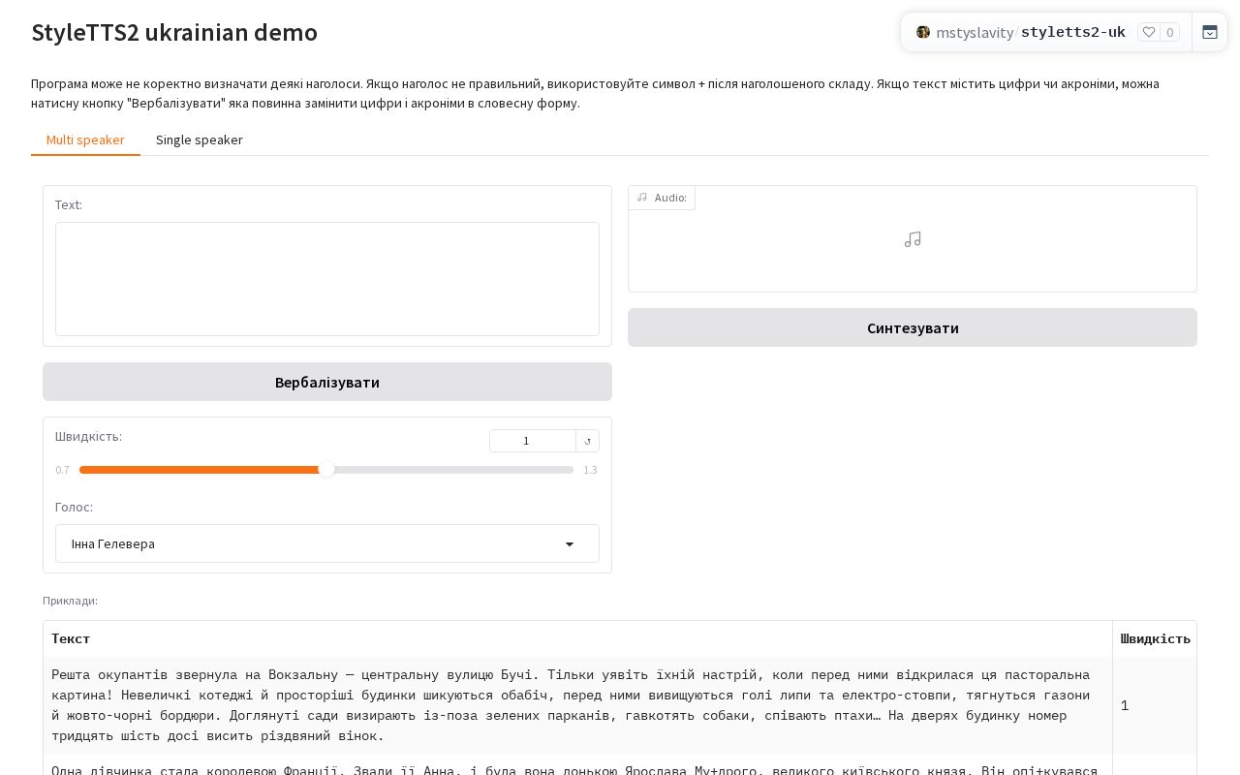
Task: Click the dropdown arrow next to Інна Гелевера
Action: (x=570, y=544)
